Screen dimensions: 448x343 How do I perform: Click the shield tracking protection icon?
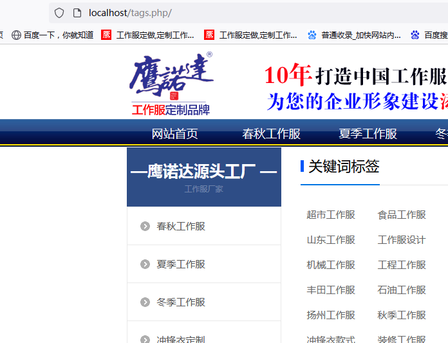tap(59, 13)
